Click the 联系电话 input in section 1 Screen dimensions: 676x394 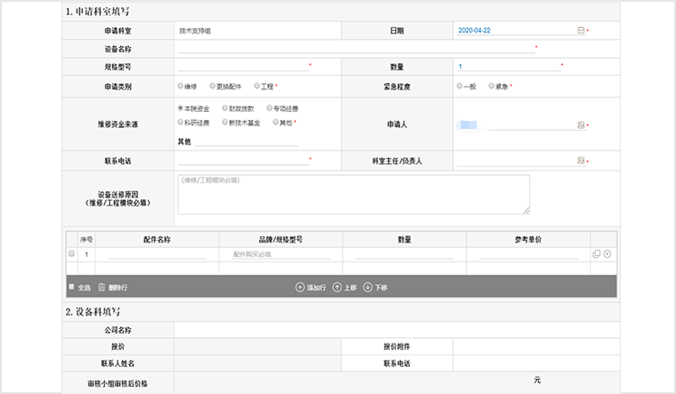pyautogui.click(x=243, y=160)
